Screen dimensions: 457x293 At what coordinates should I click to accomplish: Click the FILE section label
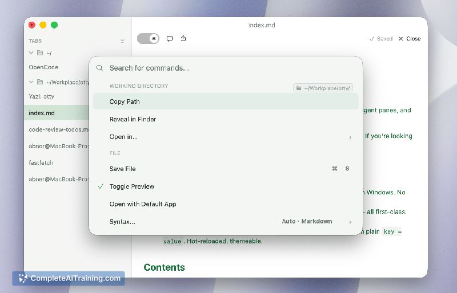115,153
